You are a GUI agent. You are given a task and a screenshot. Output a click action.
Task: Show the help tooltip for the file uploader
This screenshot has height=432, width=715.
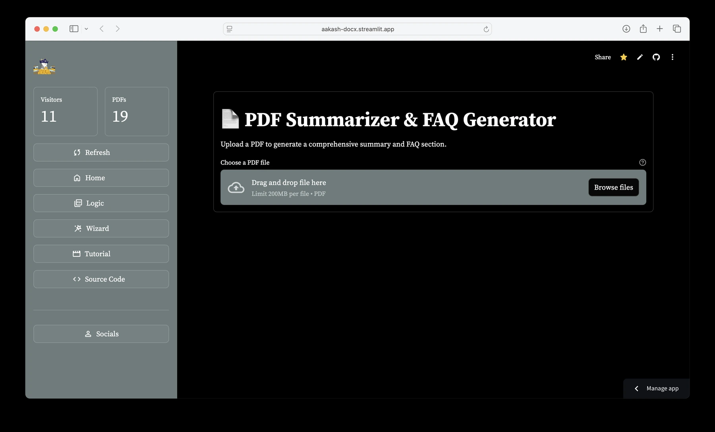point(643,162)
